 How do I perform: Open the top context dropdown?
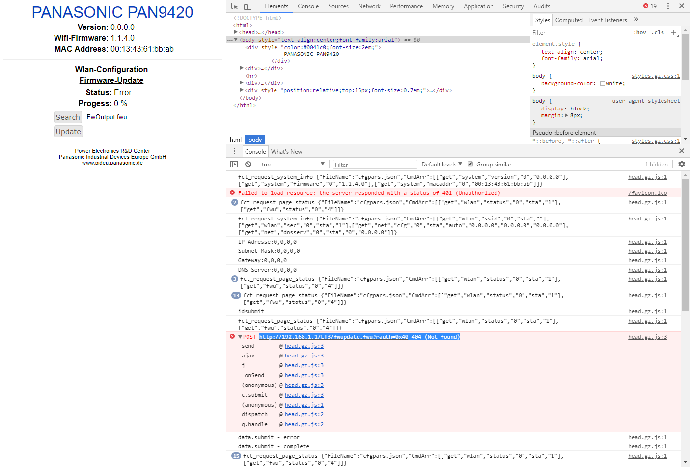[x=293, y=165]
